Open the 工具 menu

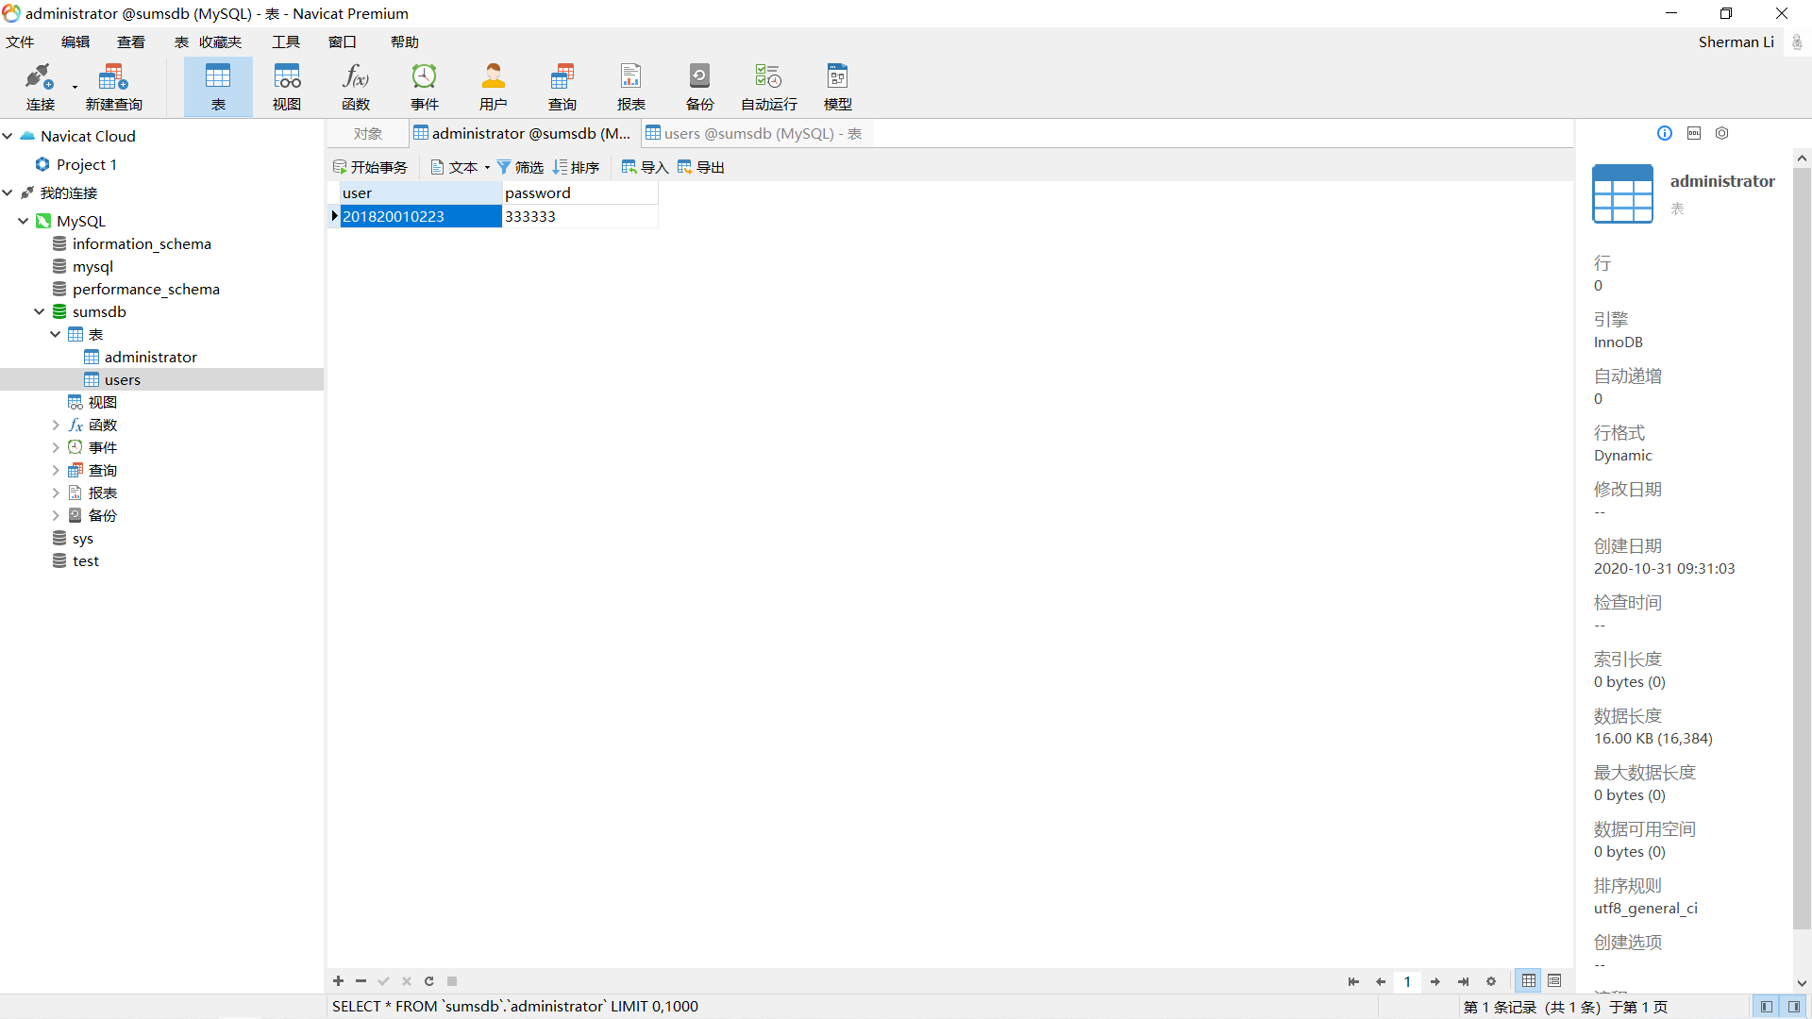point(285,42)
